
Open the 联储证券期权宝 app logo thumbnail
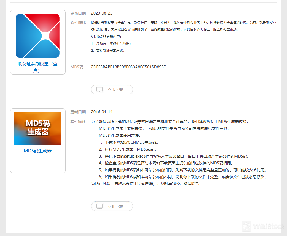(38, 36)
